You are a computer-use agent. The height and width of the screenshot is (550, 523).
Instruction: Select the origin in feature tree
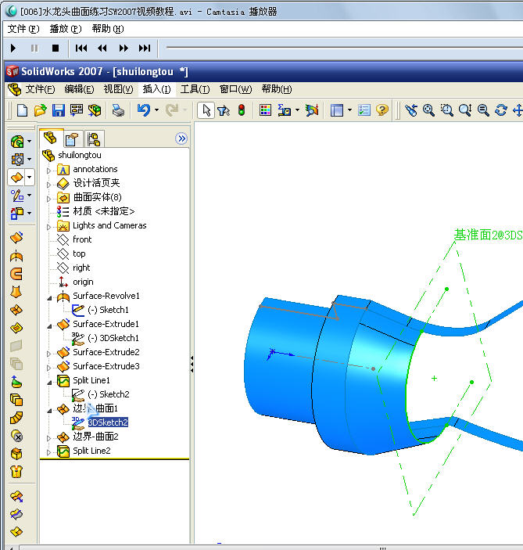tap(83, 282)
